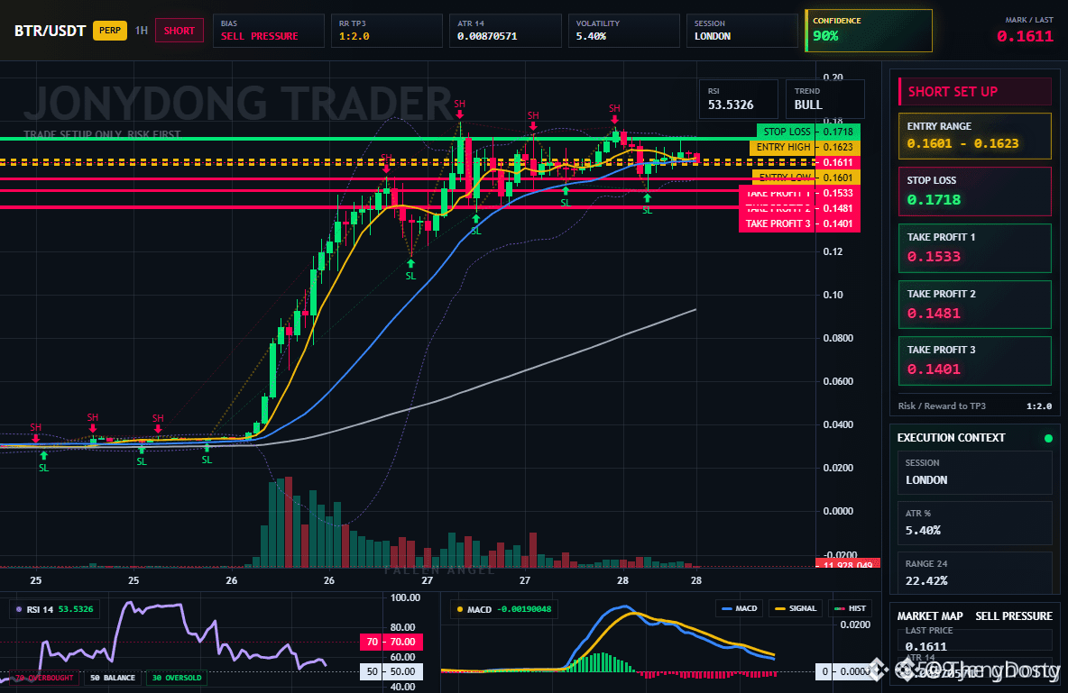Click the EXECUTION CONTEXT heading
This screenshot has height=693, width=1068.
click(951, 438)
